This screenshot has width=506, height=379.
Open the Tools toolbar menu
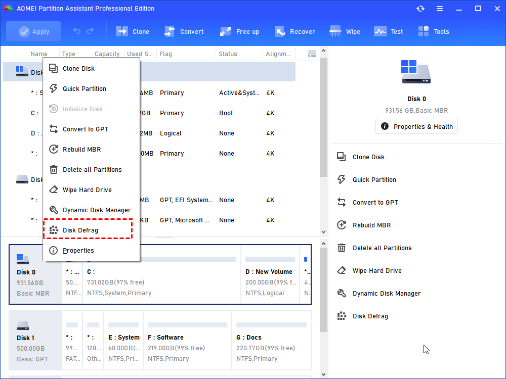click(x=434, y=31)
